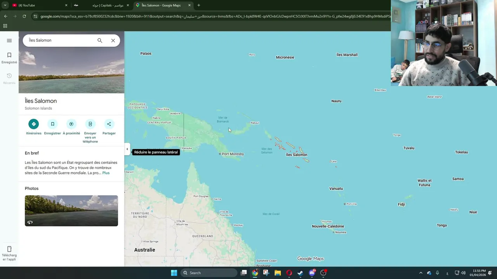This screenshot has height=279, width=497.
Task: Expand description with the Plus link
Action: (106, 173)
